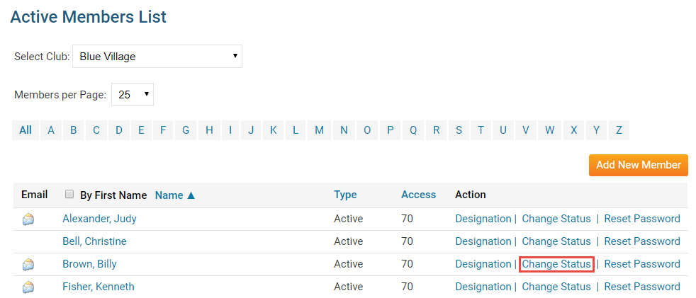Toggle the By First Name checkbox
This screenshot has height=298, width=696.
(x=69, y=195)
